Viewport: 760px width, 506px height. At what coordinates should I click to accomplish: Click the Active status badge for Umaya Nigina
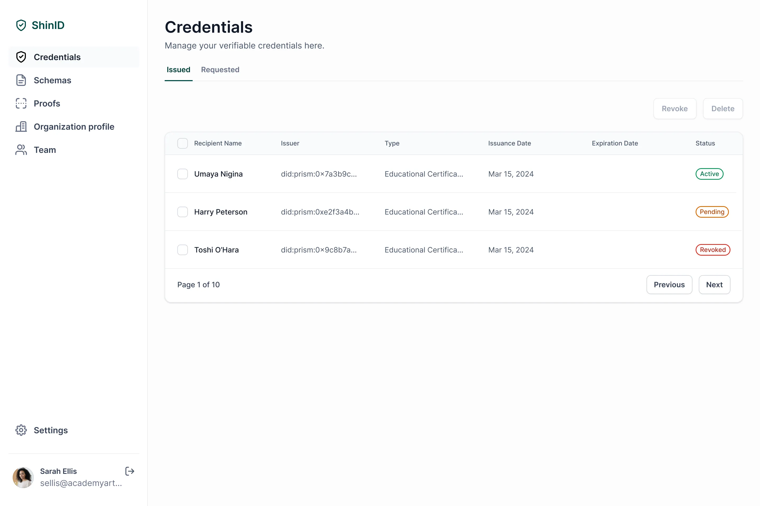pos(709,174)
